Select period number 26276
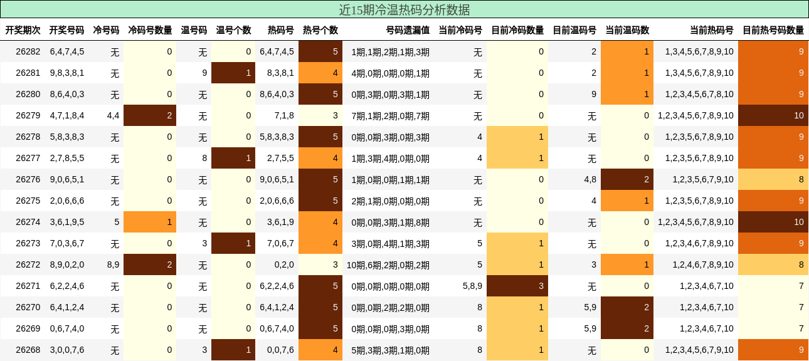 tap(28, 179)
